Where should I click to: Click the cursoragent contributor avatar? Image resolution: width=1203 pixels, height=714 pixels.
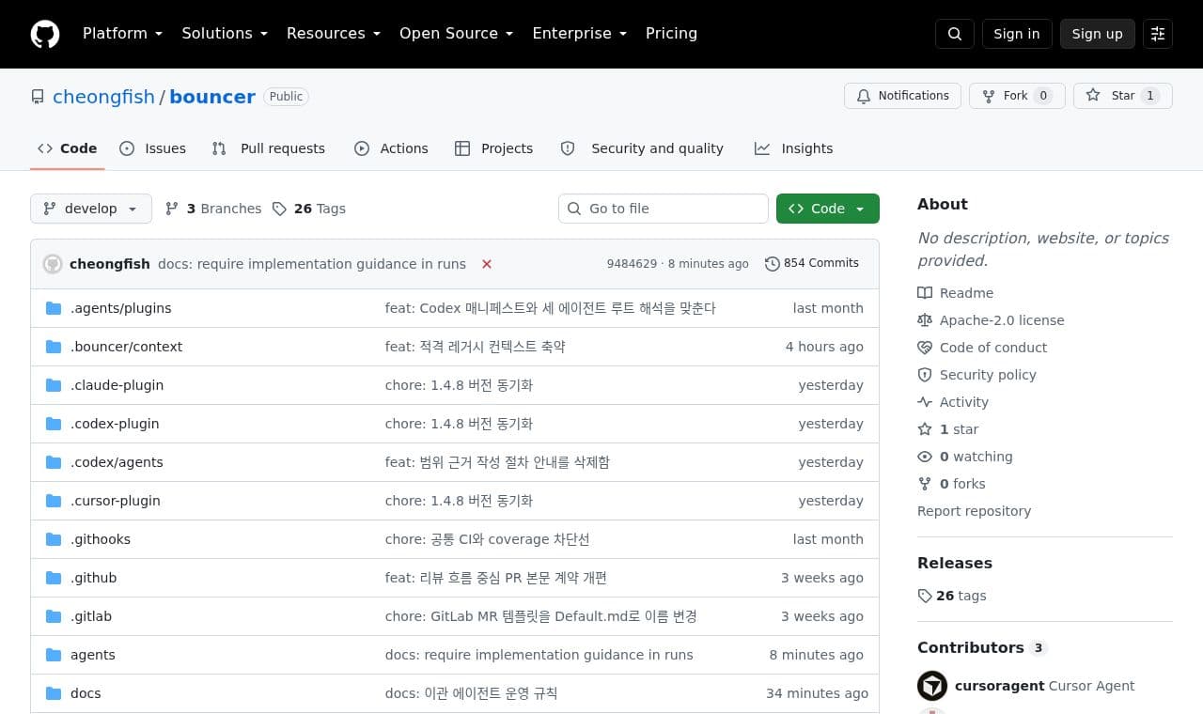coord(932,686)
